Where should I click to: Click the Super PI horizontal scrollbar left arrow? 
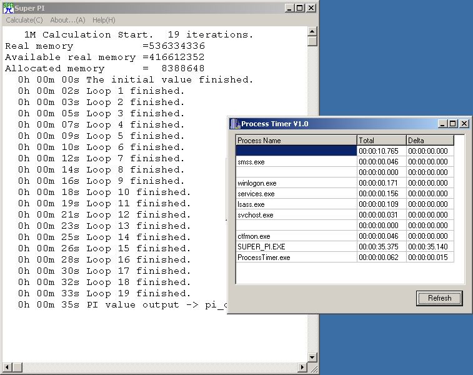[x=7, y=367]
